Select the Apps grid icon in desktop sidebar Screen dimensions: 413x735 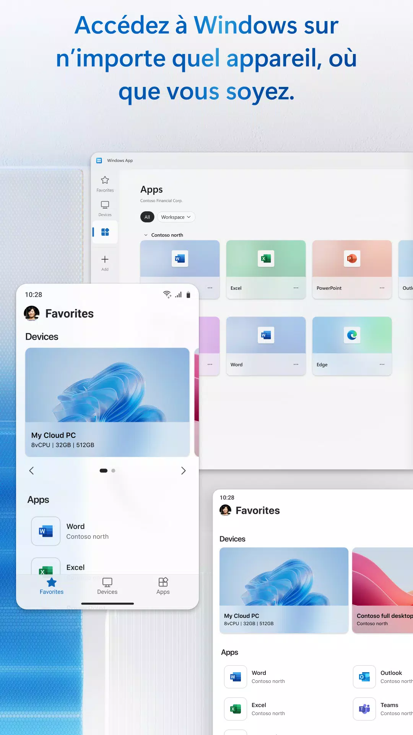105,232
